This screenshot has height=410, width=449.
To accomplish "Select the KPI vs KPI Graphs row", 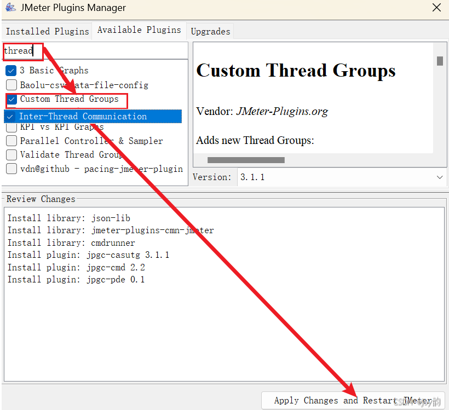I will [x=93, y=128].
